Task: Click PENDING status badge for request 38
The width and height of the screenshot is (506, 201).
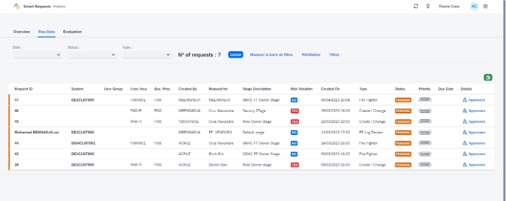Action: (403, 165)
